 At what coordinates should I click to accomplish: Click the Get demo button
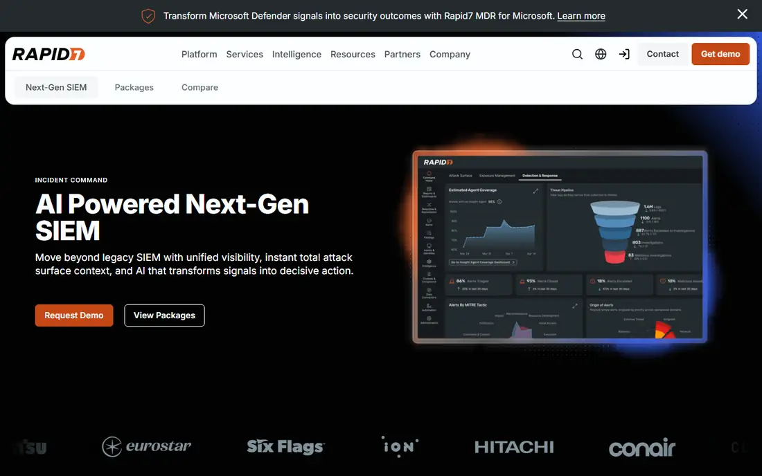(720, 54)
